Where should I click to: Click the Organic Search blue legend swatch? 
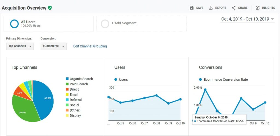coord(67,79)
